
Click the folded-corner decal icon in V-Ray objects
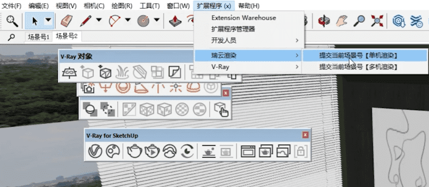point(175,72)
